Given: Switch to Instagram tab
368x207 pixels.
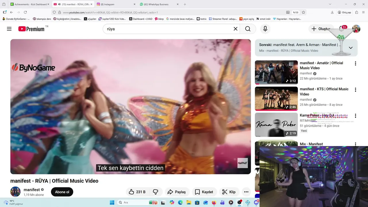Looking at the screenshot, I should (x=116, y=4).
